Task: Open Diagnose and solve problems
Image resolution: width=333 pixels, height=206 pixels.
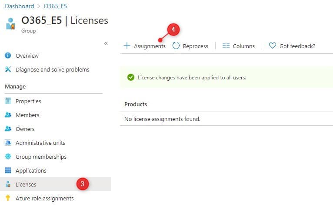Action: [53, 70]
